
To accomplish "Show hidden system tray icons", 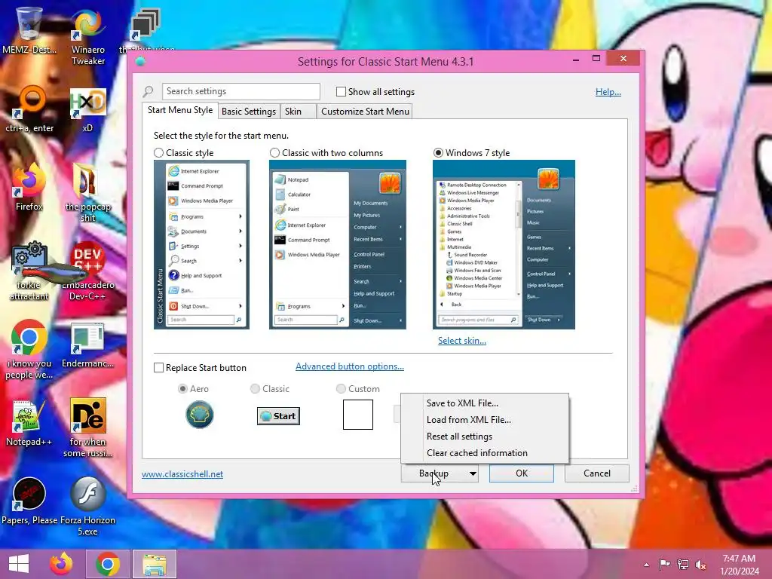I will click(x=646, y=565).
